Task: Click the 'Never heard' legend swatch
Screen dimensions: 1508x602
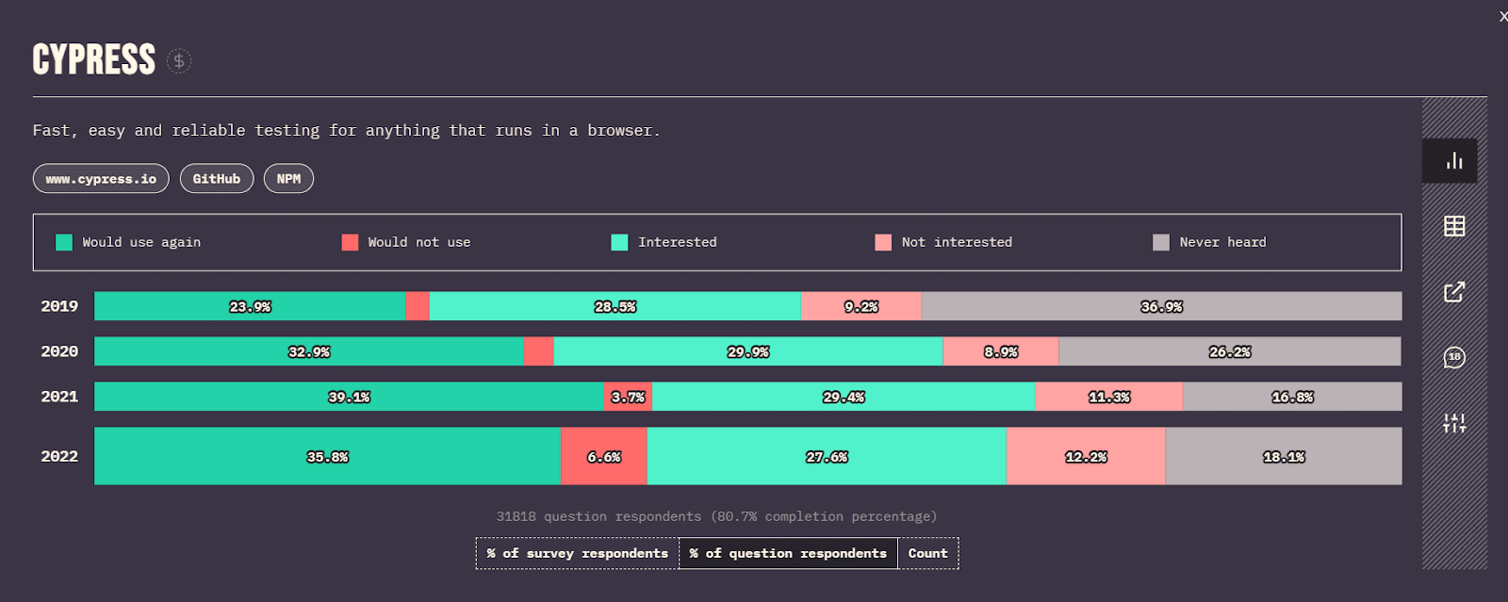Action: pyautogui.click(x=1160, y=243)
